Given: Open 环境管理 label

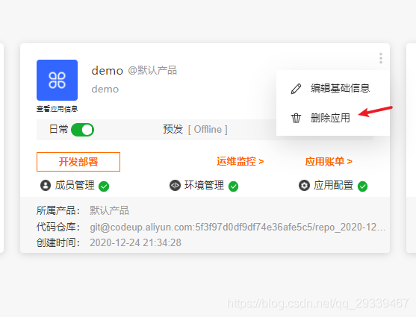Looking at the screenshot, I should (205, 185).
